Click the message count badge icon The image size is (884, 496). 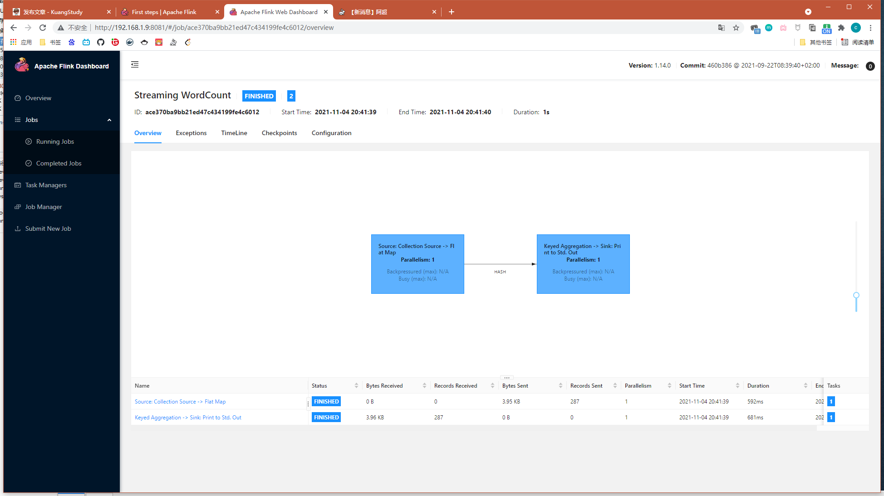pyautogui.click(x=870, y=66)
